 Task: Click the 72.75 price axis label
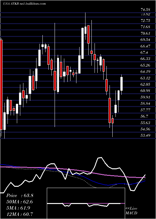tap(145, 20)
